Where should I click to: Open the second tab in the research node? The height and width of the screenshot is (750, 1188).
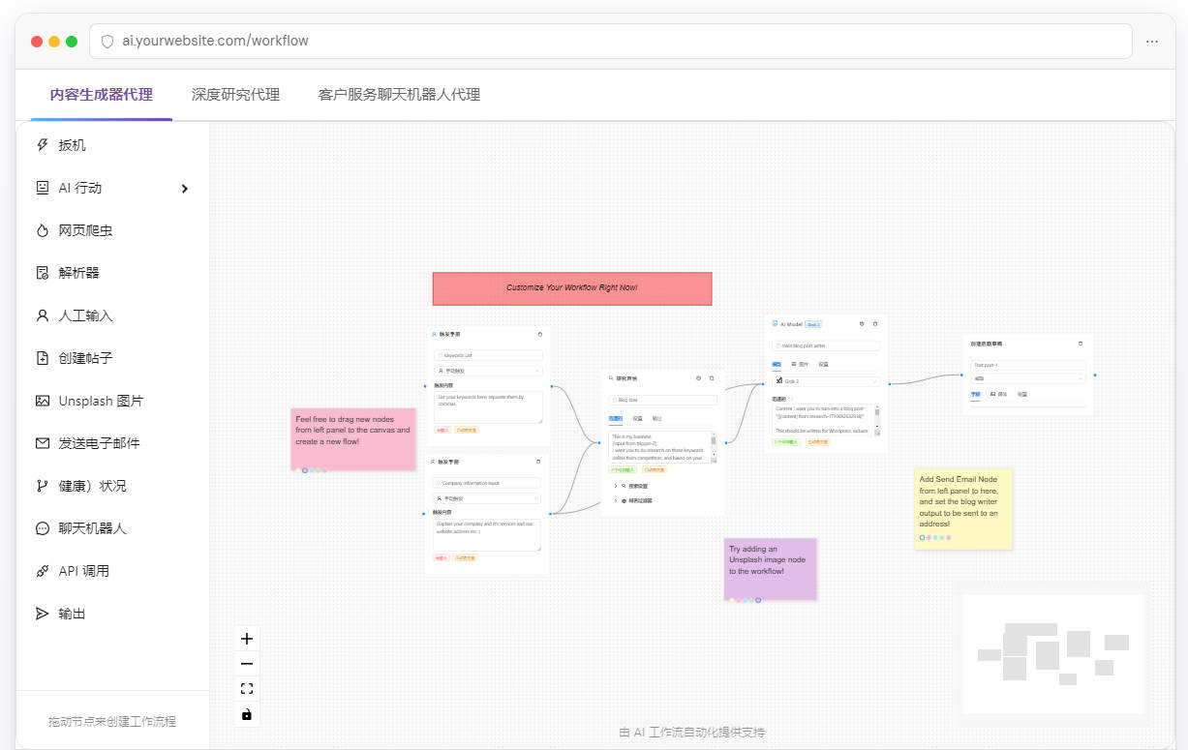pos(637,418)
